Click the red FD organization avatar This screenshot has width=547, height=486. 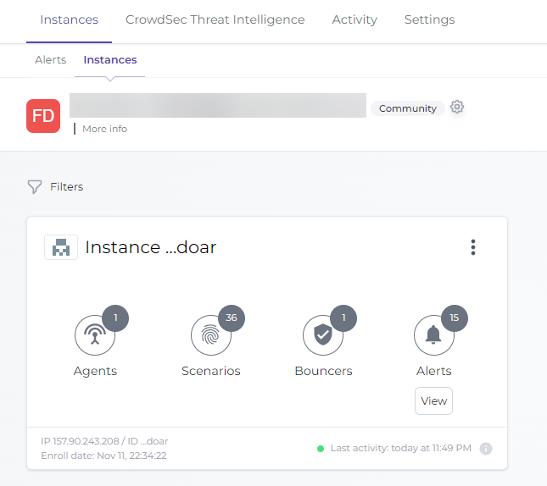click(43, 116)
